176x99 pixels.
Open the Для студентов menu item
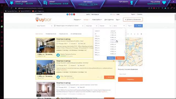point(109,20)
